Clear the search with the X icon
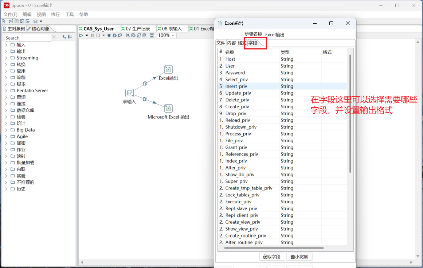The height and width of the screenshot is (268, 423). [54, 37]
